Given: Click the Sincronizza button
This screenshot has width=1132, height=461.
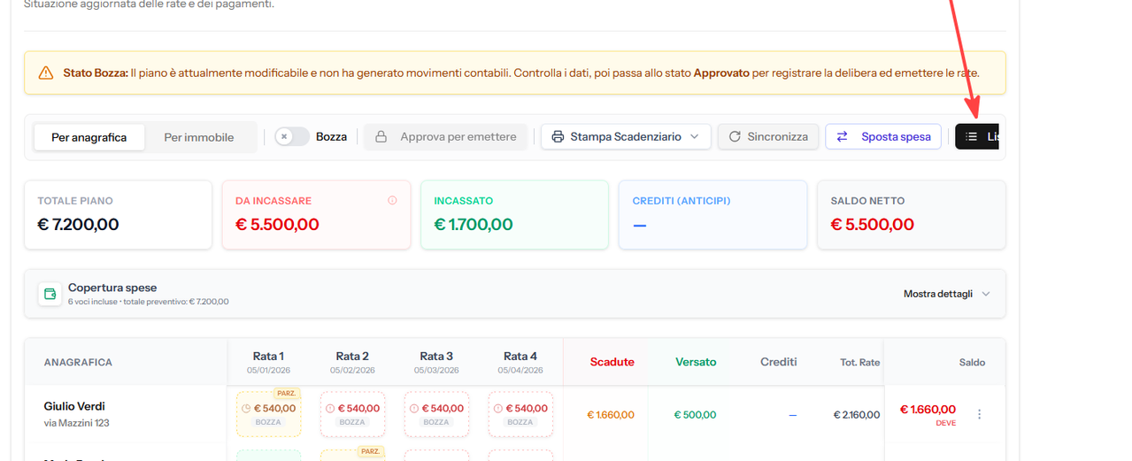Looking at the screenshot, I should click(x=767, y=137).
